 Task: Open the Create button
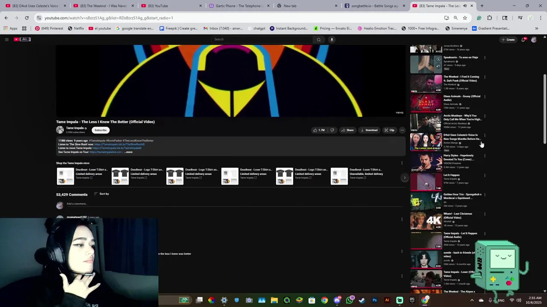[508, 40]
